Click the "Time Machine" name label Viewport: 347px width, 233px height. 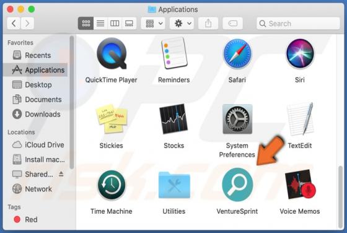click(x=112, y=211)
